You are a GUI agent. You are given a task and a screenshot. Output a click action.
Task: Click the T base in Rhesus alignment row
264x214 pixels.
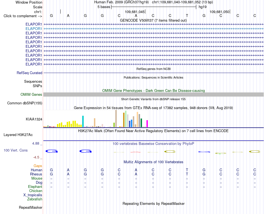tap(187, 174)
